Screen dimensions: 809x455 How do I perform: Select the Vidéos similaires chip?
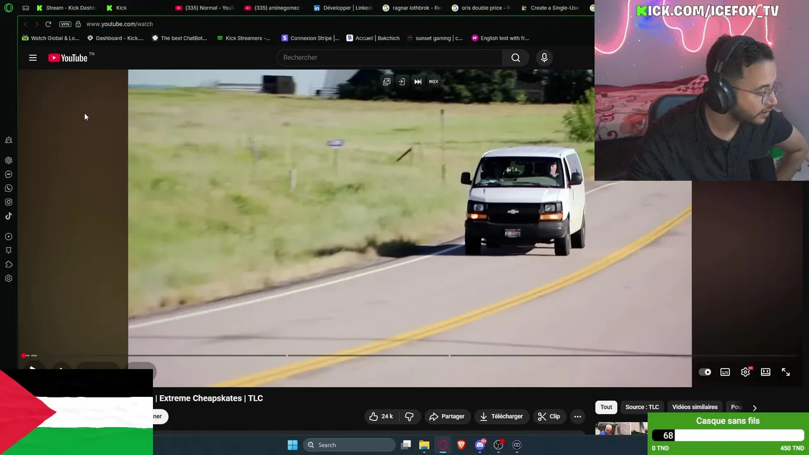coord(695,407)
